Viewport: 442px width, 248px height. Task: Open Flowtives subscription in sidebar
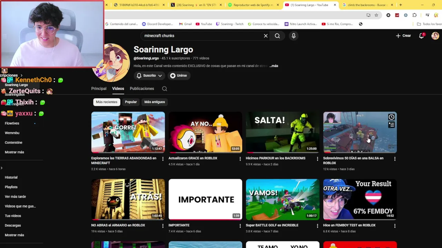click(12, 123)
